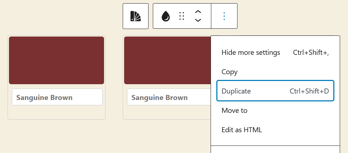Click the droplet color block icon

click(x=165, y=16)
